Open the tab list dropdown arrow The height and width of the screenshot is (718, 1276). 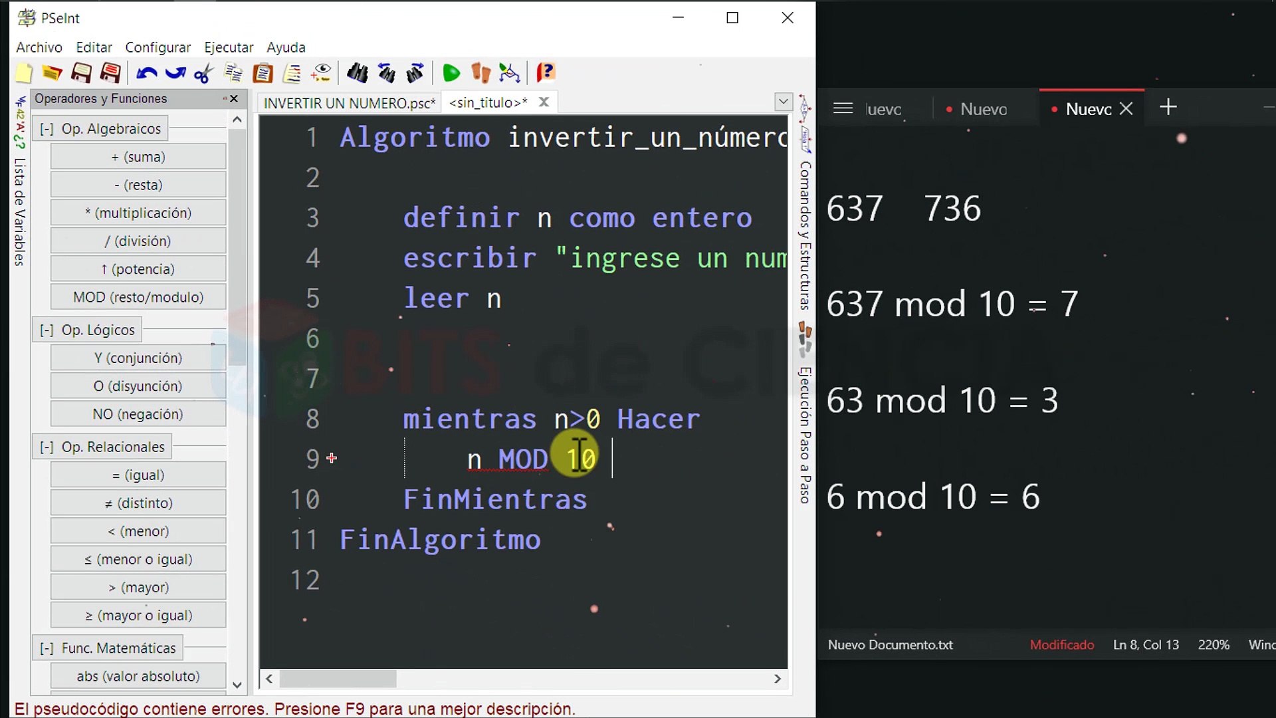point(784,102)
